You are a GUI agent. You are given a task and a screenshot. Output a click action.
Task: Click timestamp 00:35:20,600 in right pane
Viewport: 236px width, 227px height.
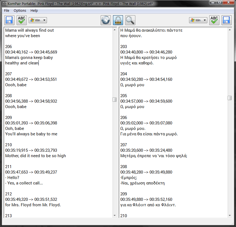(132, 150)
